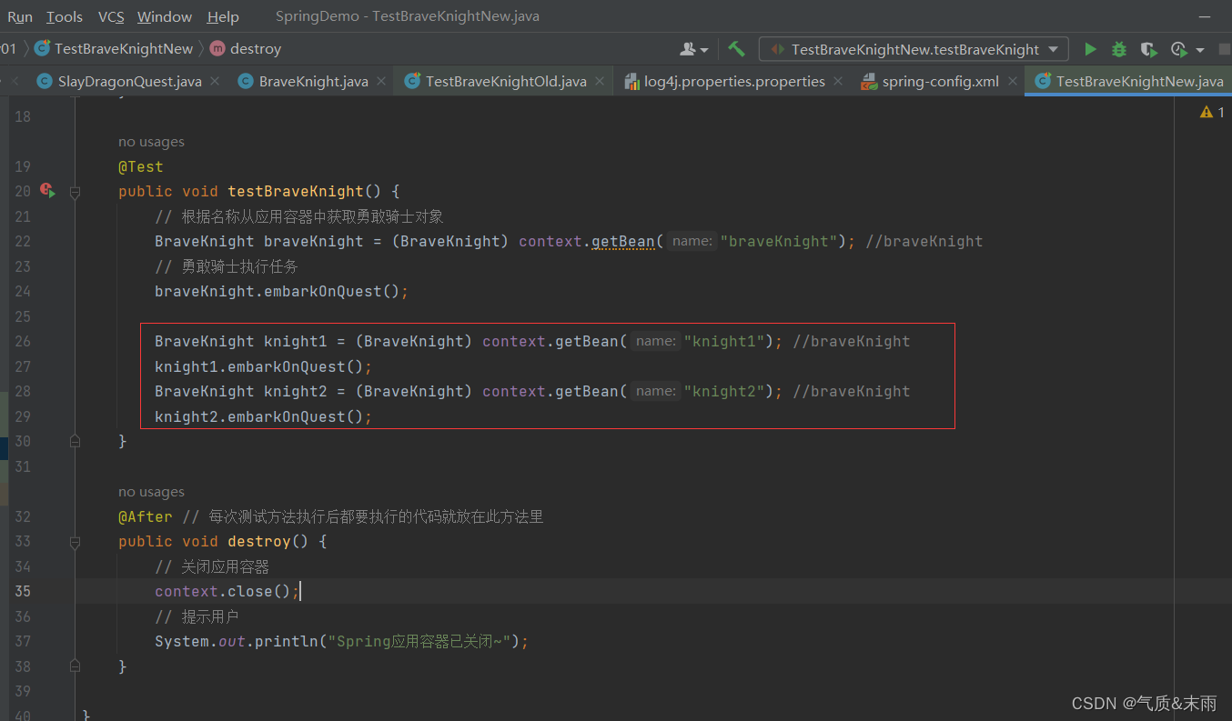The height and width of the screenshot is (721, 1232).
Task: Click the @Test annotation on line 19
Action: point(141,166)
